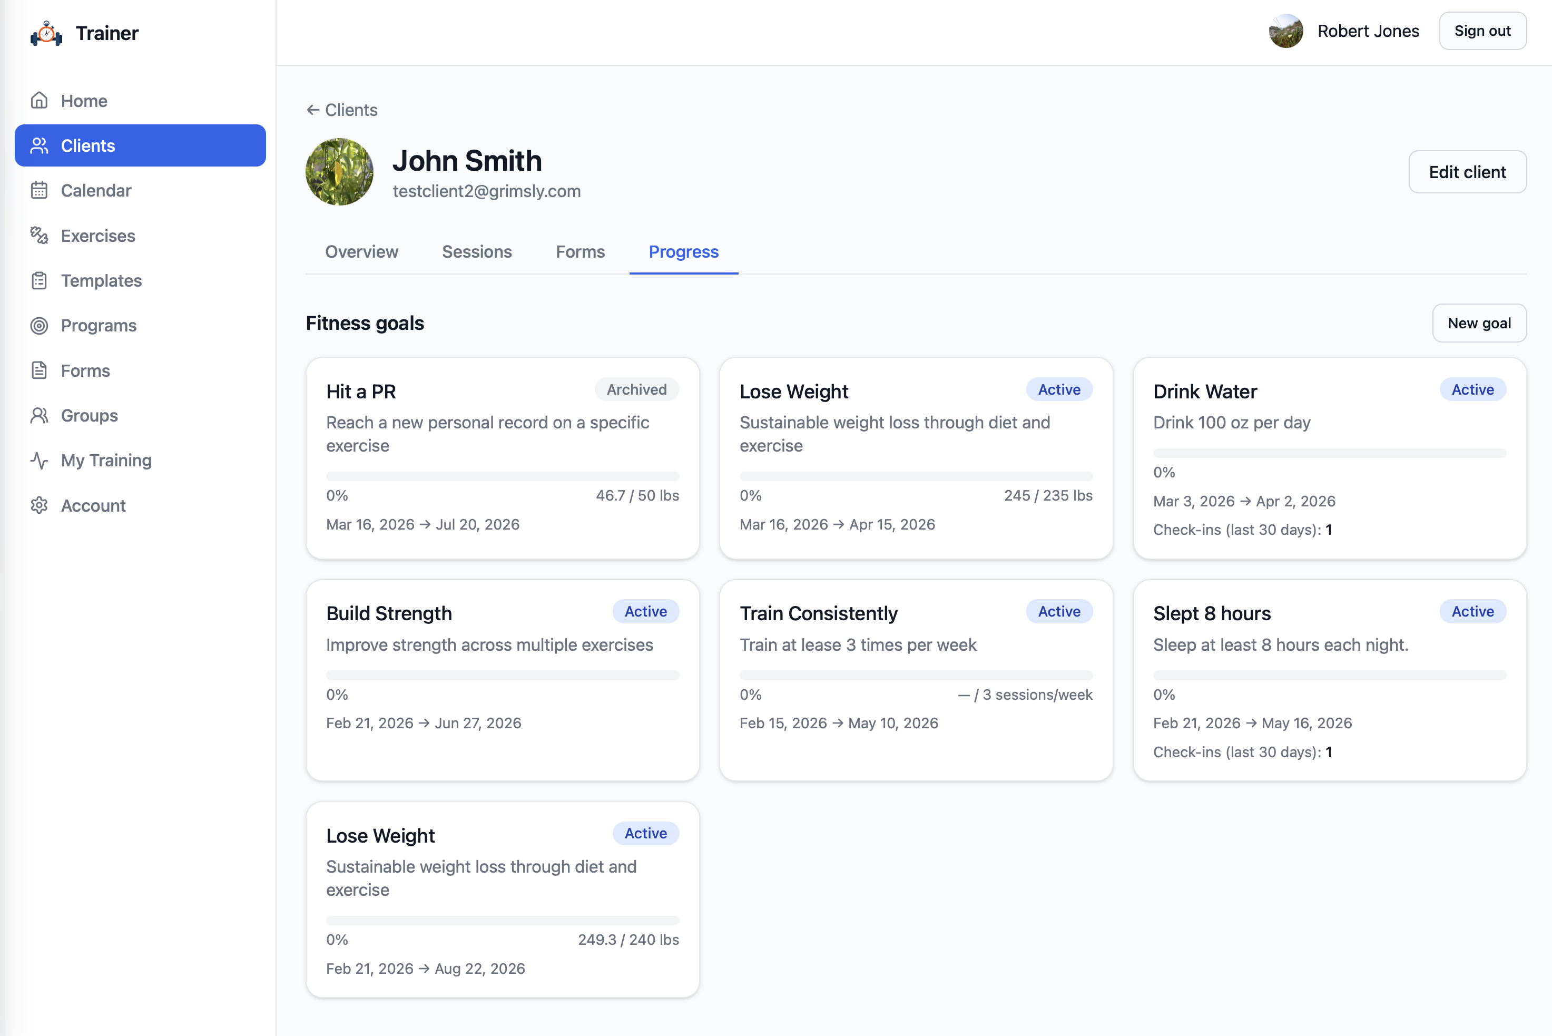Viewport: 1552px width, 1036px height.
Task: Open Account settings in sidebar
Action: (140, 505)
